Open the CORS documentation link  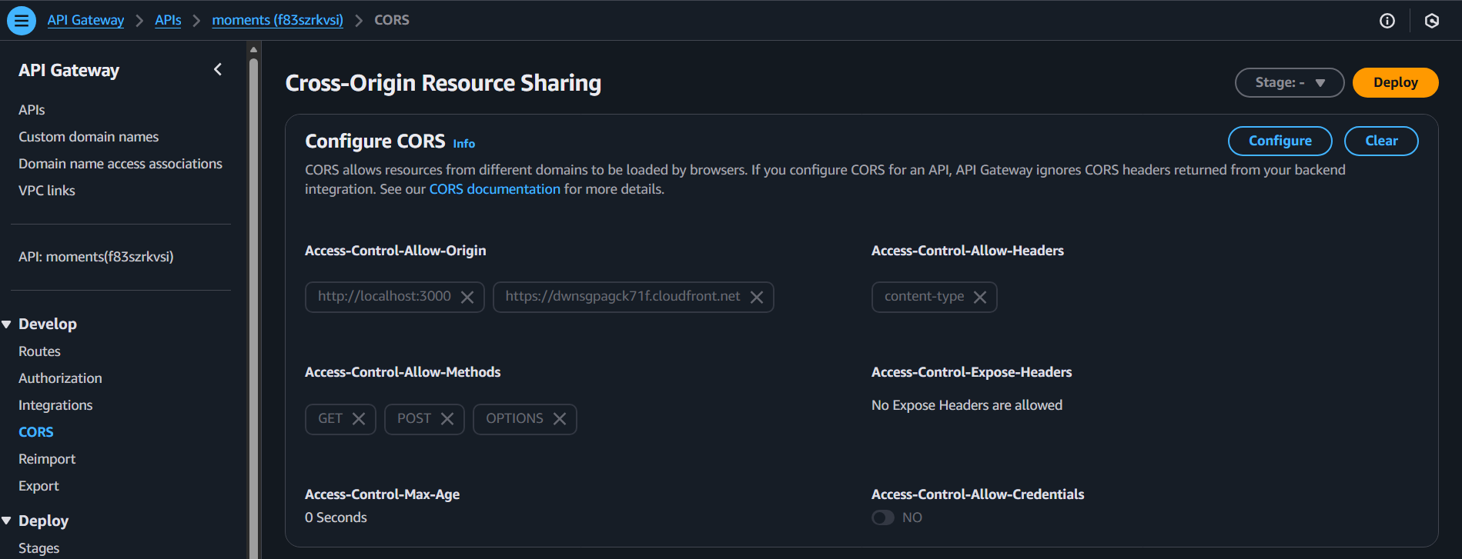tap(494, 189)
